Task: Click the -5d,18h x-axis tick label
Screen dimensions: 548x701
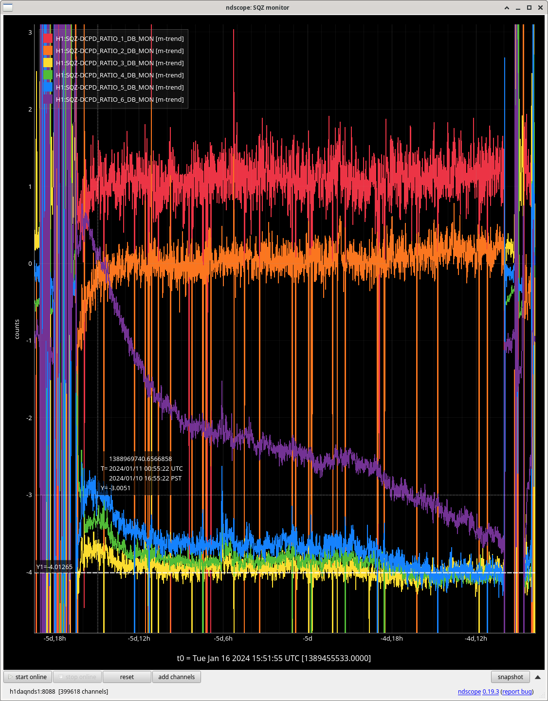Action: [x=55, y=638]
